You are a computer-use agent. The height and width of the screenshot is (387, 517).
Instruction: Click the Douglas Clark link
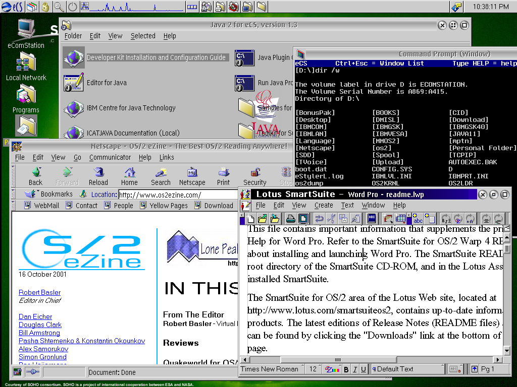coord(40,325)
